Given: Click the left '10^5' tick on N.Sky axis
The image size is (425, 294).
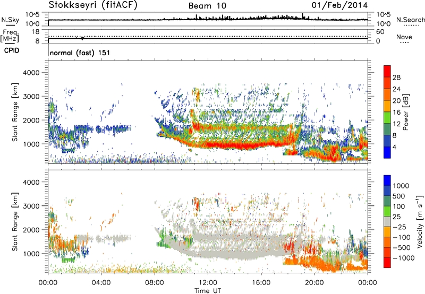Looking at the screenshot, I should pyautogui.click(x=32, y=15).
